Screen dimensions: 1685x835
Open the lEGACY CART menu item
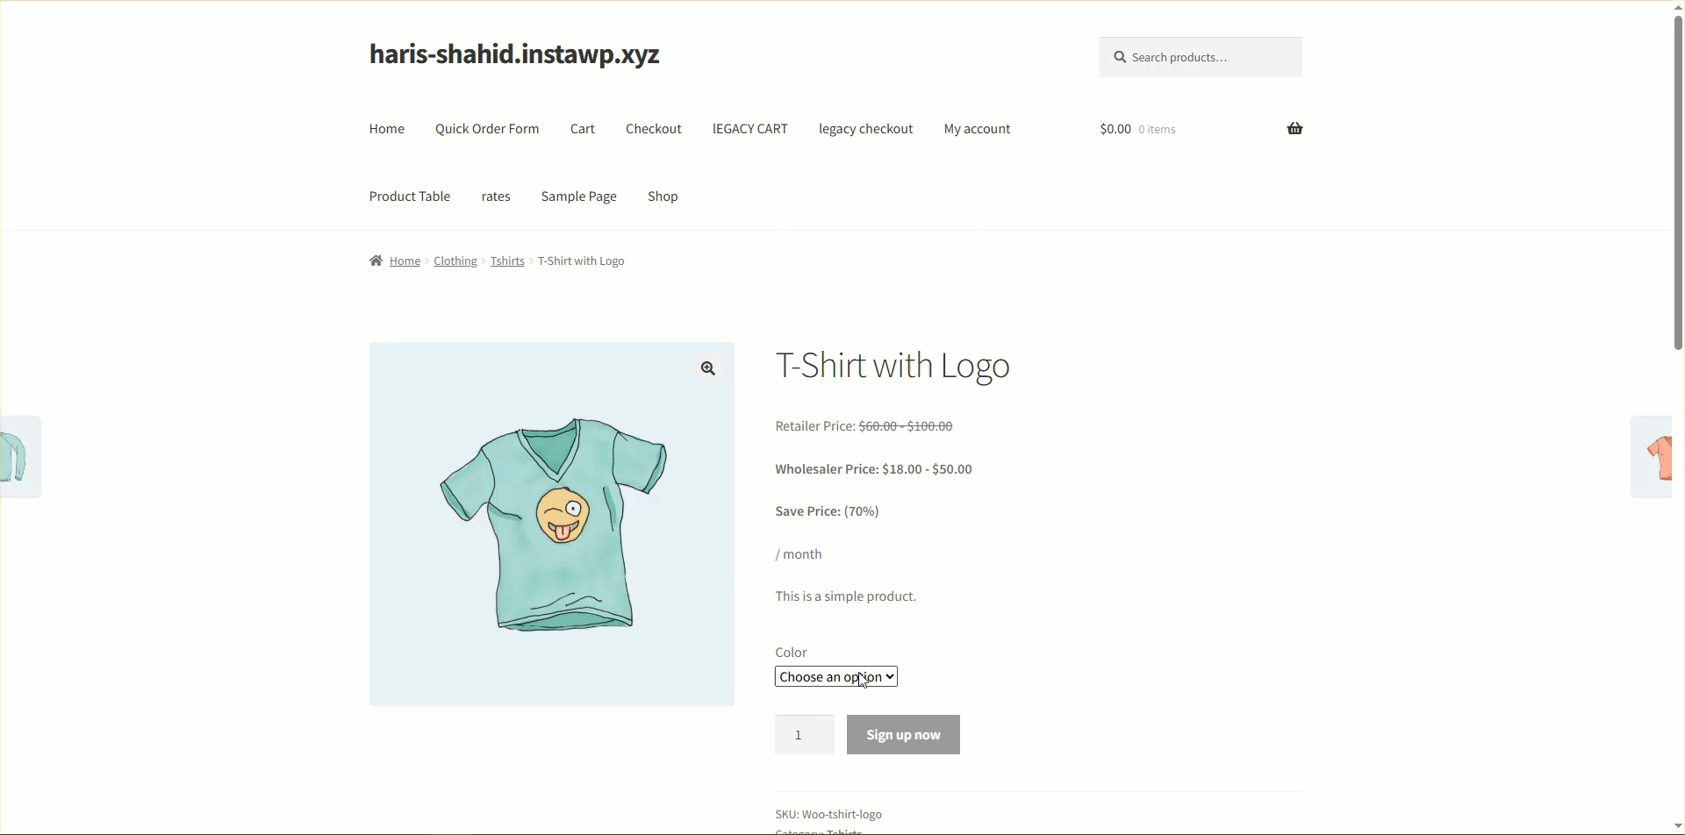[x=750, y=129]
